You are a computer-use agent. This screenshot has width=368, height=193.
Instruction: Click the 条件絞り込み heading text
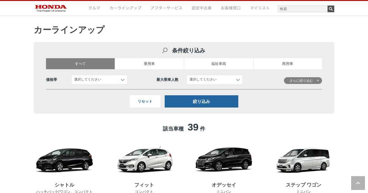point(189,51)
